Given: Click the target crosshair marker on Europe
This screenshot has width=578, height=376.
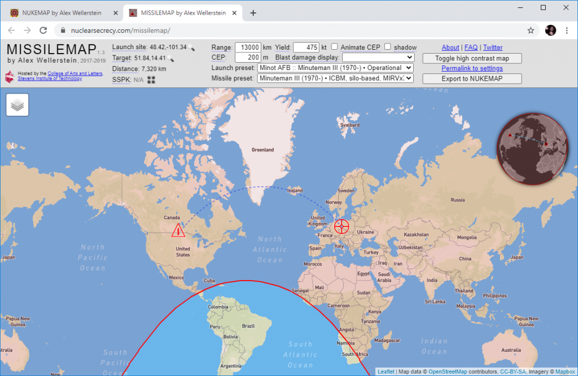Looking at the screenshot, I should tap(341, 226).
